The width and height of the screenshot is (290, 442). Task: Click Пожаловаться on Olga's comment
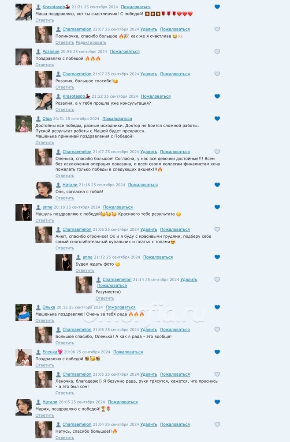(x=117, y=118)
